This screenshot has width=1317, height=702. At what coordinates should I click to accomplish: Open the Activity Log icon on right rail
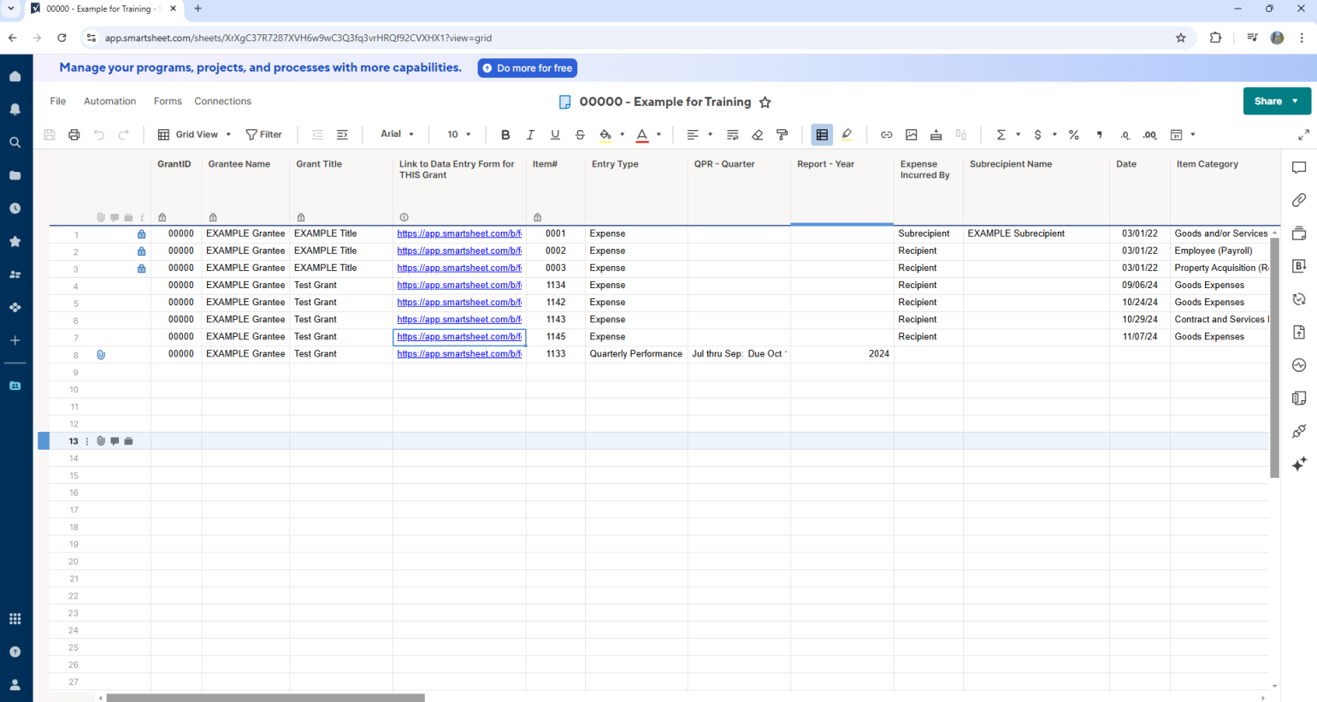click(1299, 364)
